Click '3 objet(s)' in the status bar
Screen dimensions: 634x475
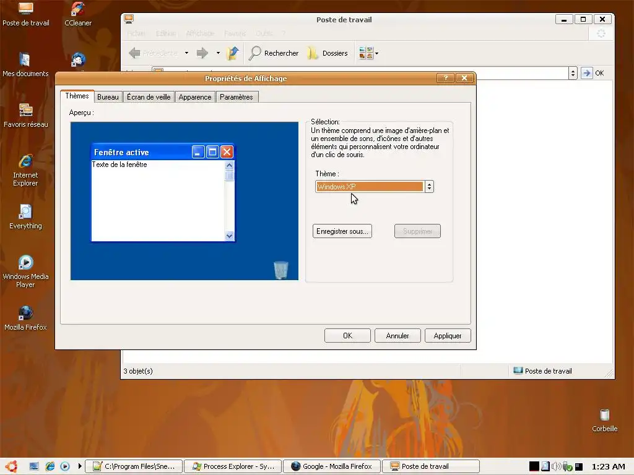pos(138,371)
